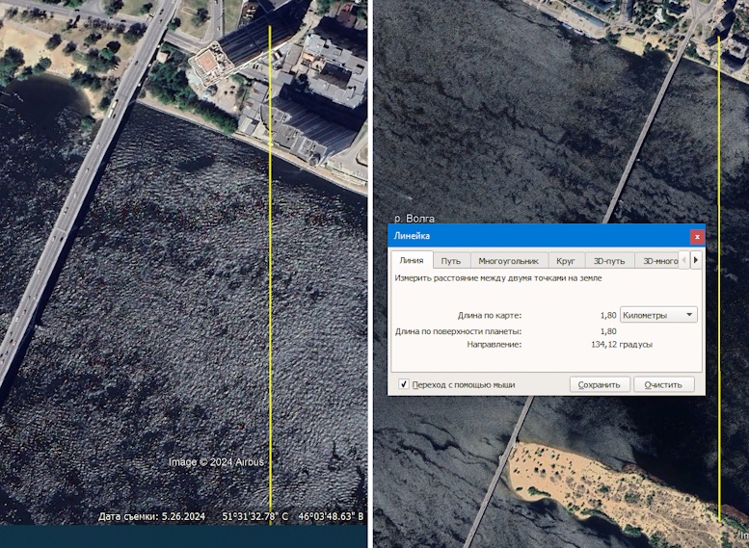Viewport: 749px width, 548px height.
Task: Click the longitude 46°03'48.63" В readout
Action: (331, 516)
